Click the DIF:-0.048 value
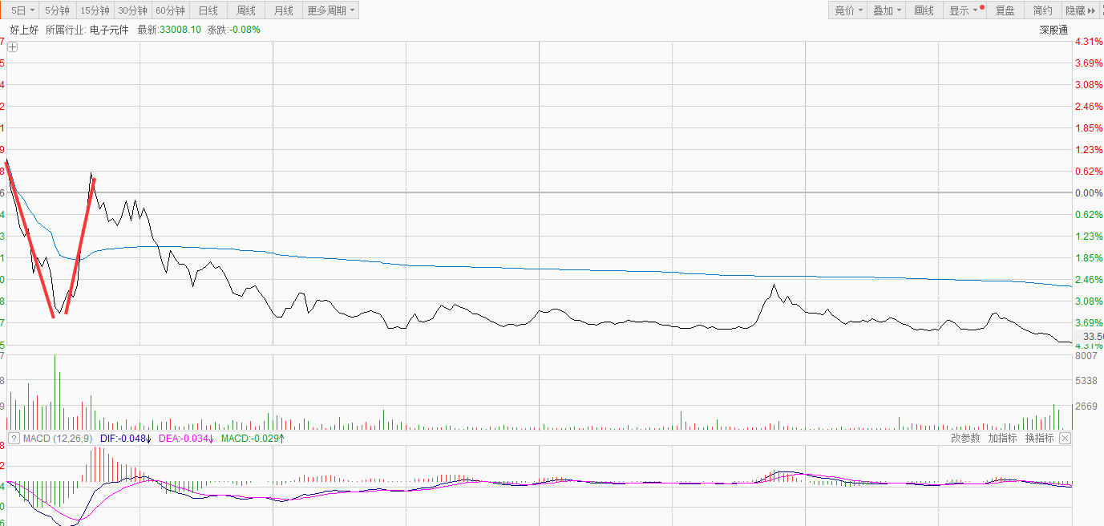Viewport: 1104px width, 526px height. (x=126, y=439)
